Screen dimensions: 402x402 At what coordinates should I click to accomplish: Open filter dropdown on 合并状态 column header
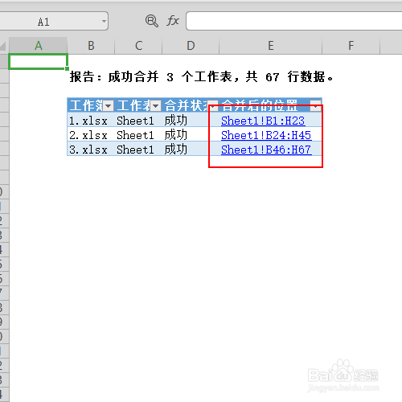coord(213,106)
